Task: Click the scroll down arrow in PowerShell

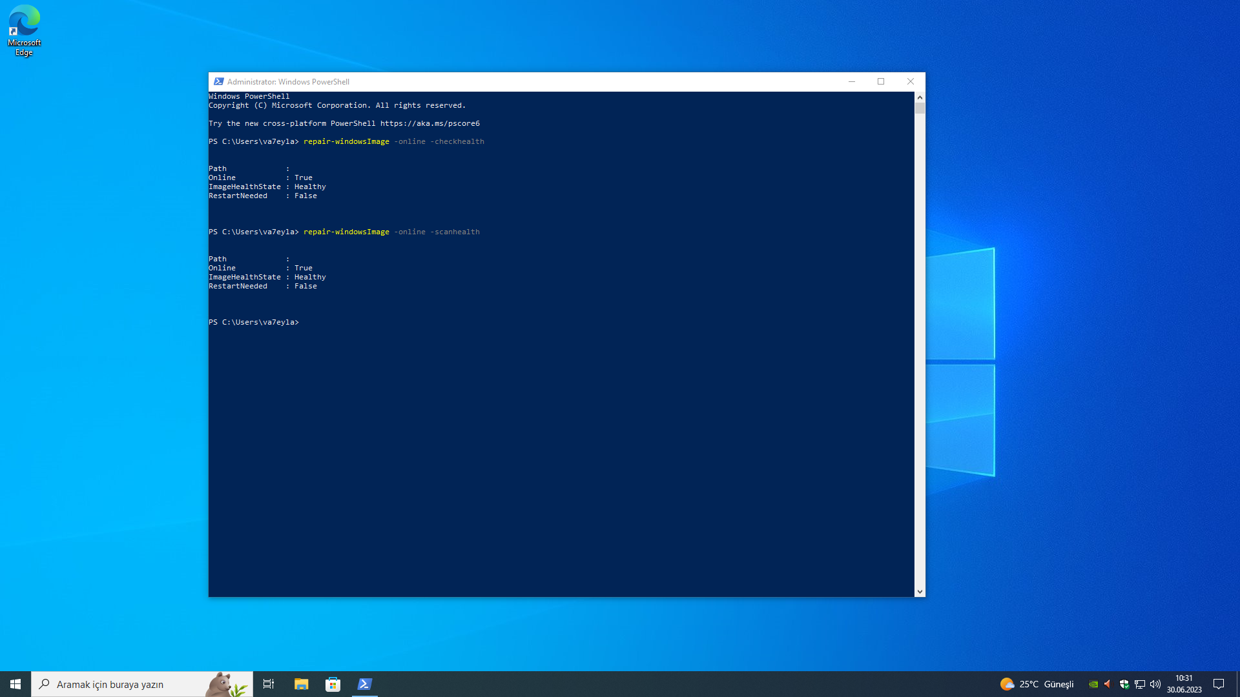Action: (920, 591)
